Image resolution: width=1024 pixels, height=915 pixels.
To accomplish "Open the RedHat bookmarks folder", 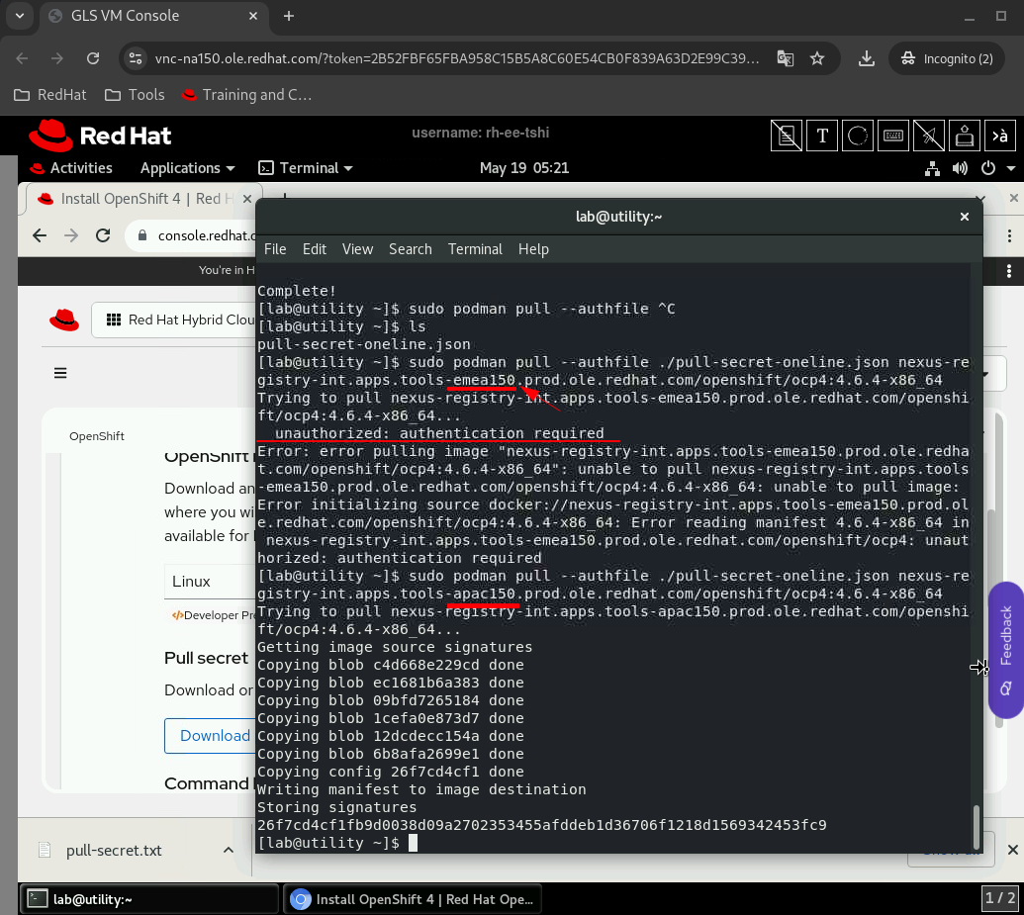I will tap(50, 95).
